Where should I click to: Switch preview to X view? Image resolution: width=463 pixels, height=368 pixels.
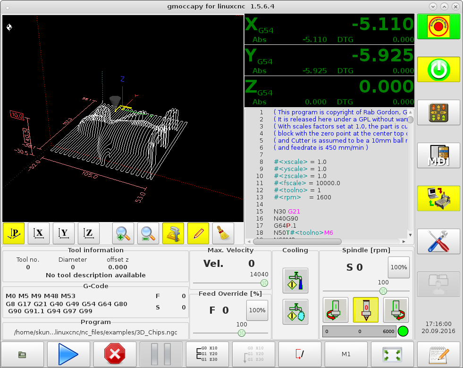point(39,233)
